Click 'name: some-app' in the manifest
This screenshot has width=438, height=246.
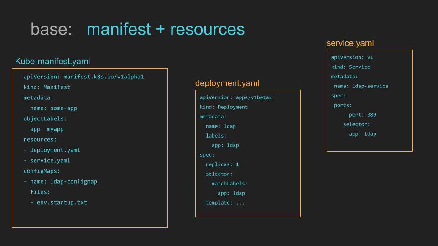coord(53,108)
